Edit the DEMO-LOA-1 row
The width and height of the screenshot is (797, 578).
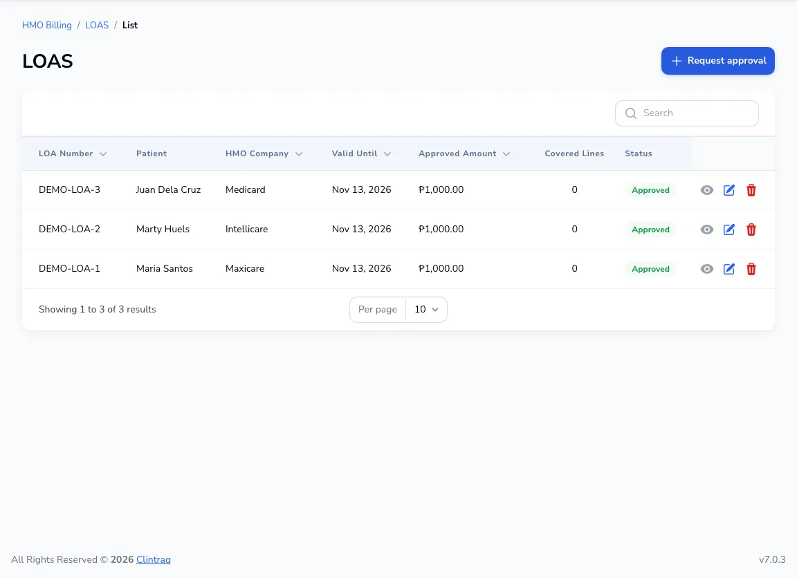729,269
